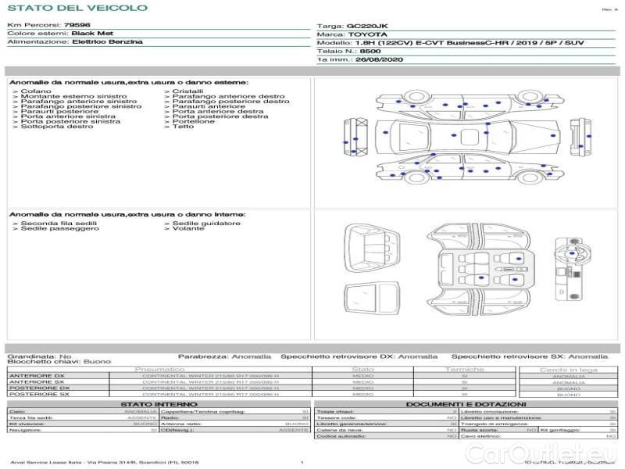
Task: Select the Paraurti posteriore entry
Action: pos(59,112)
